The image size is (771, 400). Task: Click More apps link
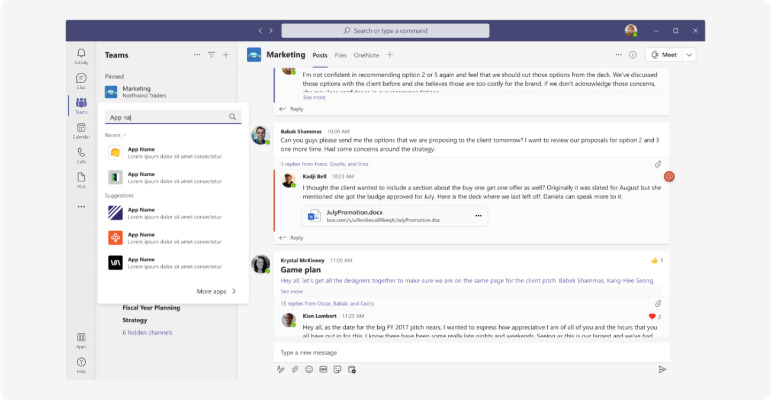click(x=217, y=292)
